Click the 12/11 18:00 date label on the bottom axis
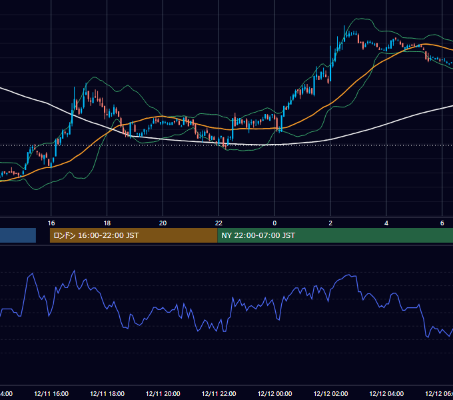This screenshot has height=400, width=453. [107, 393]
